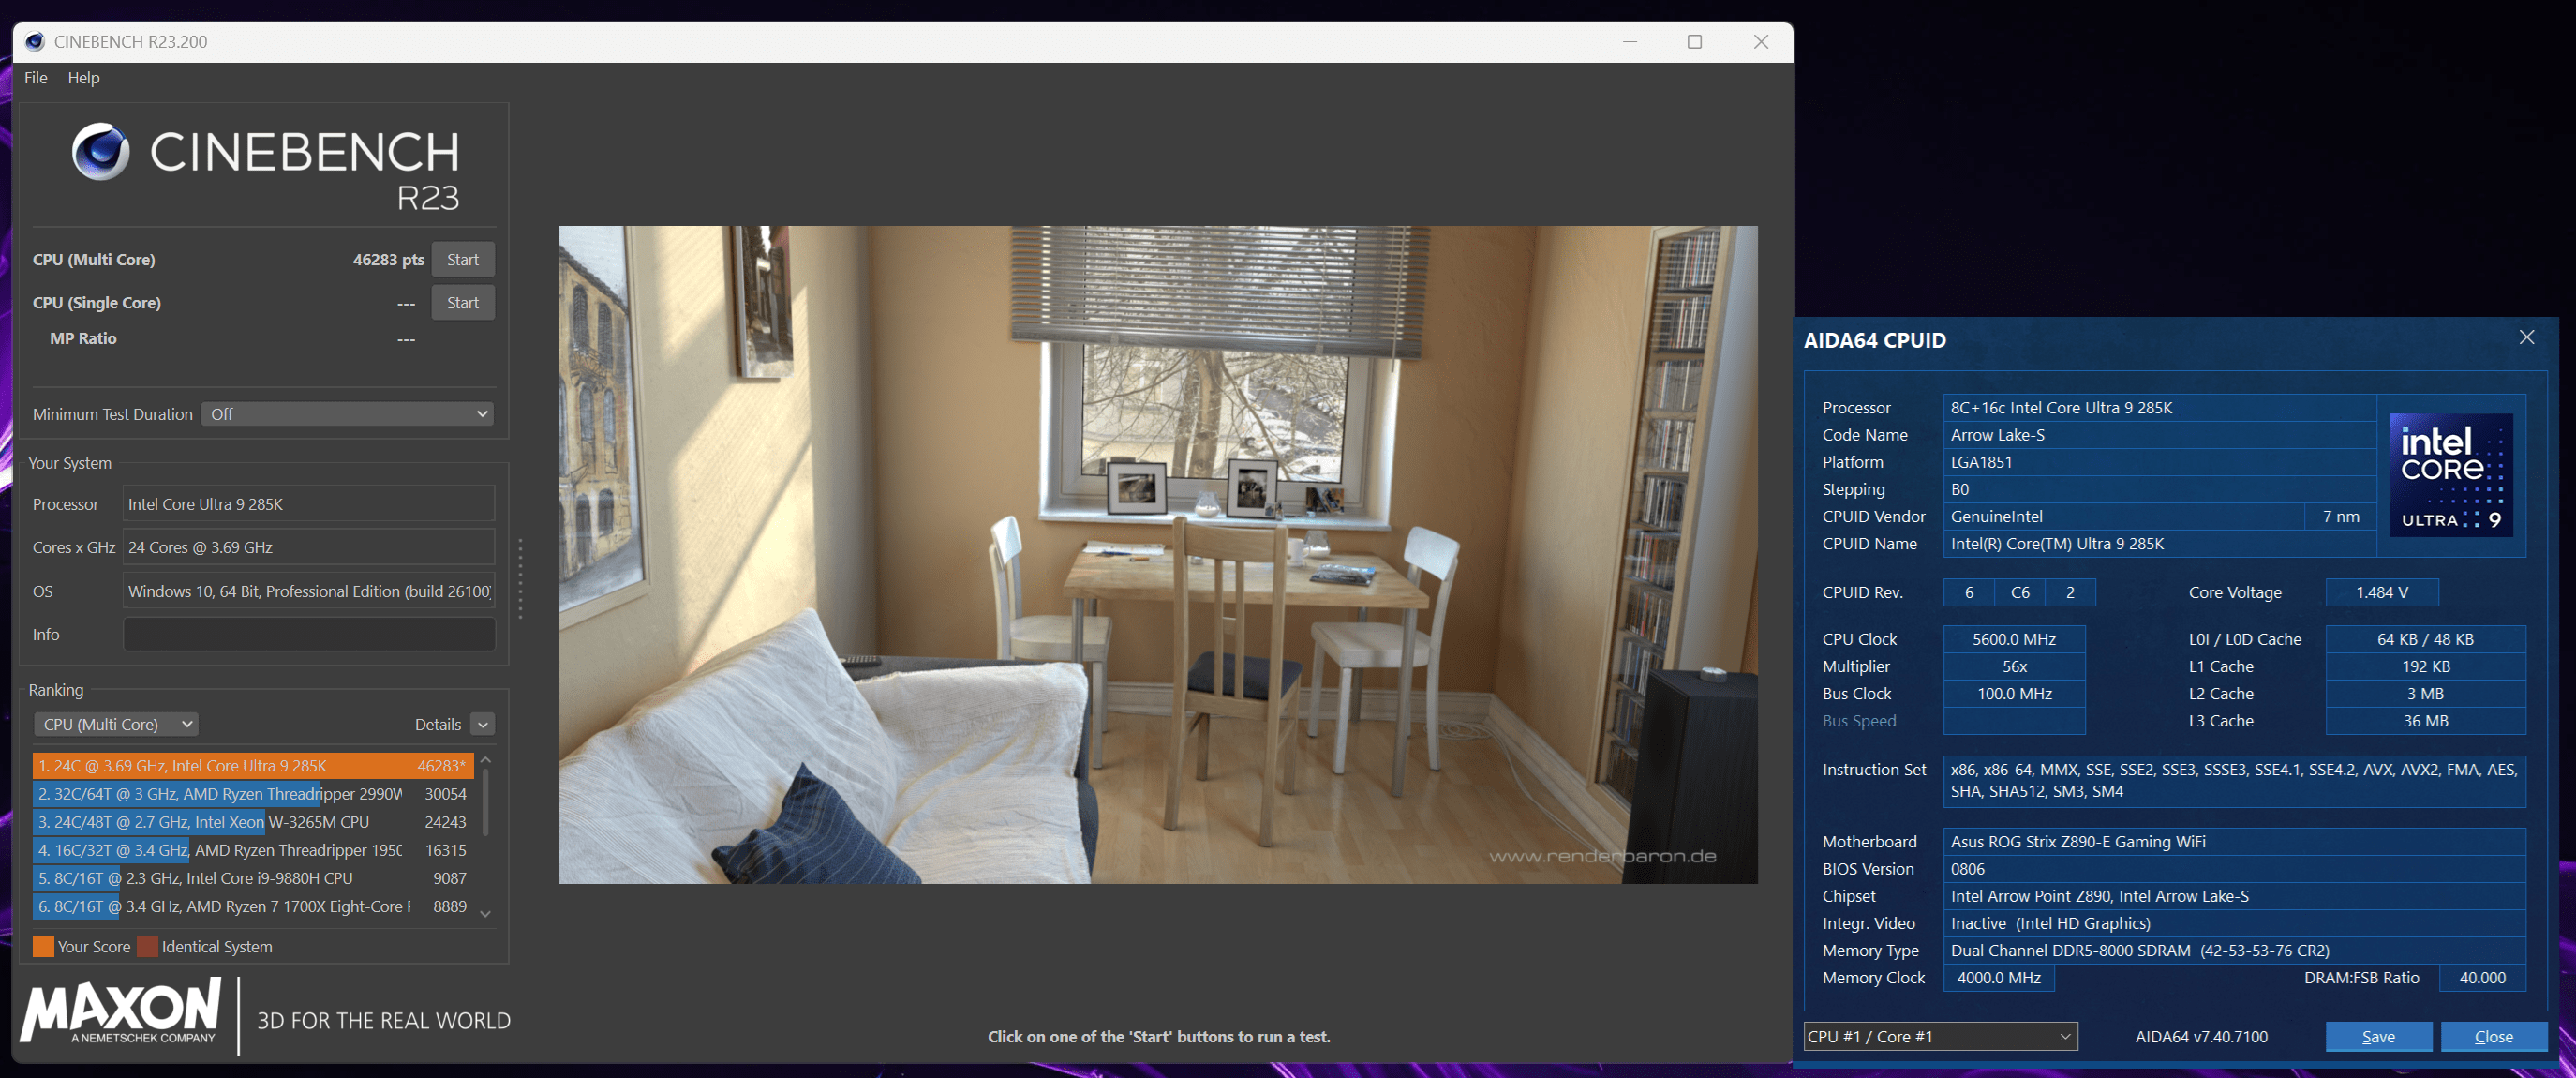Image resolution: width=2576 pixels, height=1078 pixels.
Task: Click the Save button in AIDA64
Action: point(2377,1036)
